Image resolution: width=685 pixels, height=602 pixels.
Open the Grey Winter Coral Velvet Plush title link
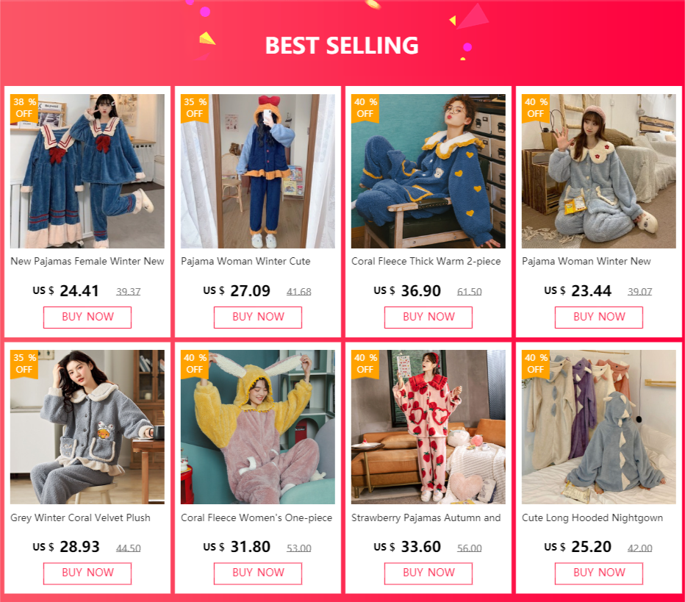[x=80, y=517]
